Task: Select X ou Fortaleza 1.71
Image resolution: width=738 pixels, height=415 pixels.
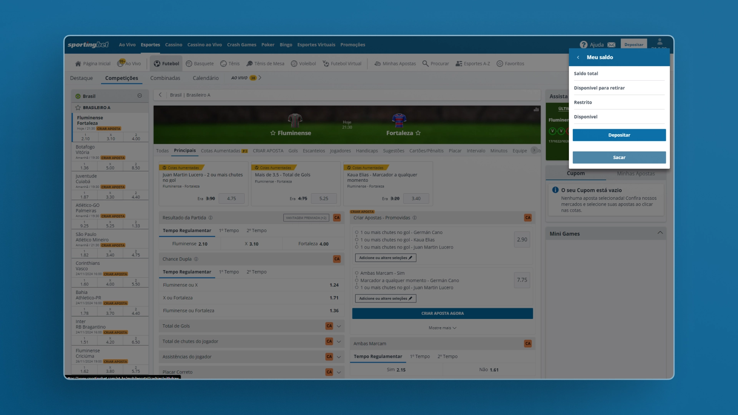Action: pyautogui.click(x=251, y=298)
